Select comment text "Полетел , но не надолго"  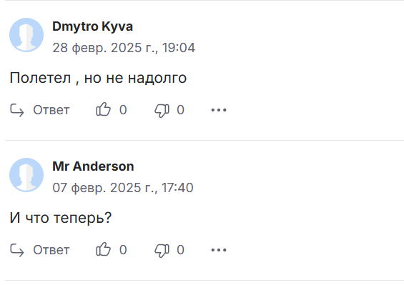[98, 78]
